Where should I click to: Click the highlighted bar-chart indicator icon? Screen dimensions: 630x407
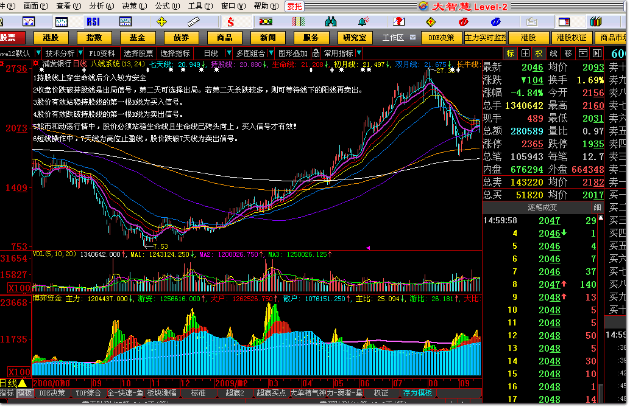[61, 22]
